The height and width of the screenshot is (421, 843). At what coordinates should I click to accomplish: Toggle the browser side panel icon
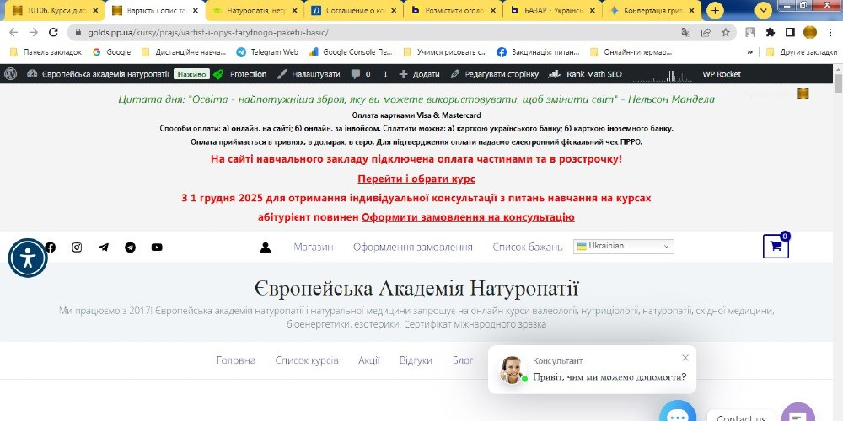click(x=790, y=32)
